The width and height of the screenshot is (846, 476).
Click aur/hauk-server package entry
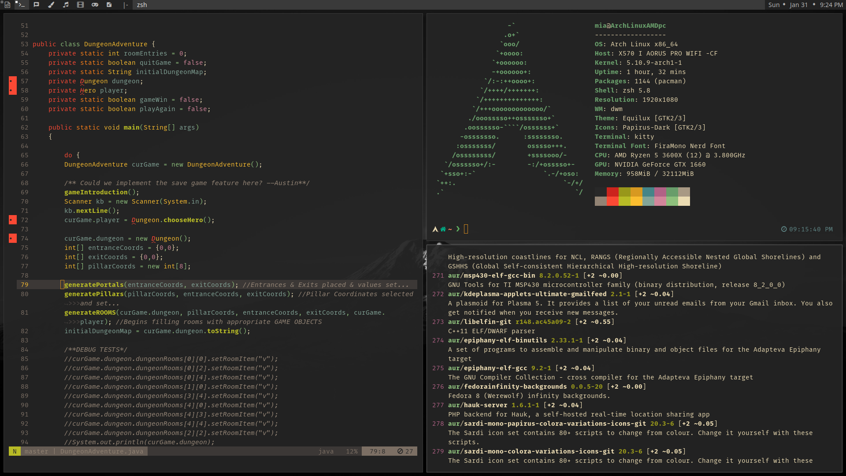click(x=478, y=405)
